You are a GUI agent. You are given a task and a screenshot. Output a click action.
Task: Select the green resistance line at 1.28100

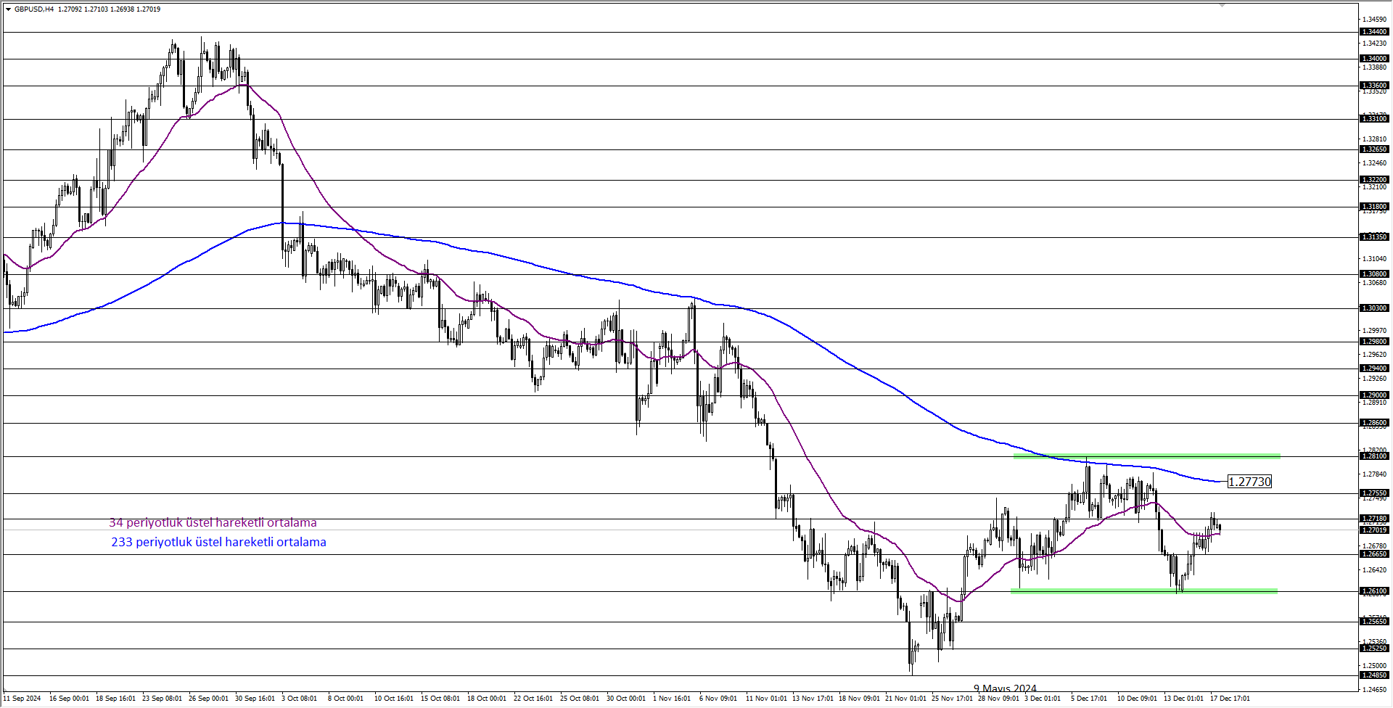[x=1146, y=456]
